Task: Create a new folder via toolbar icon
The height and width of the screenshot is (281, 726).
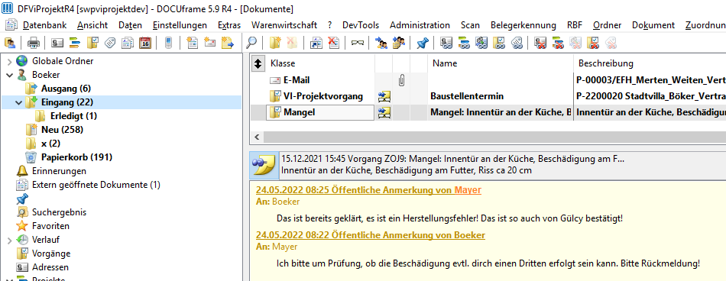Action: click(275, 44)
